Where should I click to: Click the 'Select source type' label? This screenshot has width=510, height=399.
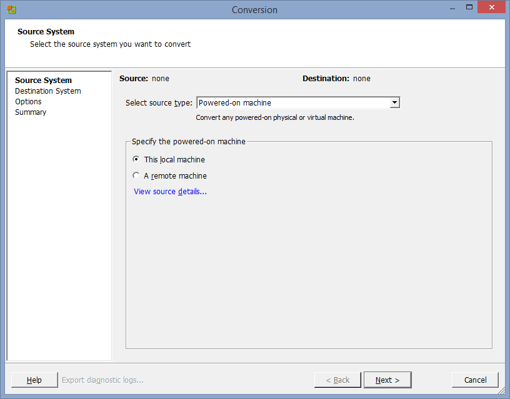pos(159,103)
